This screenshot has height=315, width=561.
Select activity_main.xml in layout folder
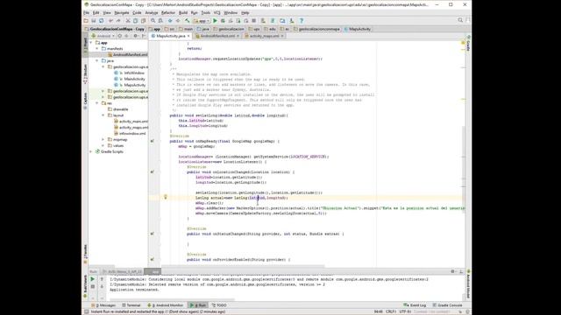[x=131, y=122]
